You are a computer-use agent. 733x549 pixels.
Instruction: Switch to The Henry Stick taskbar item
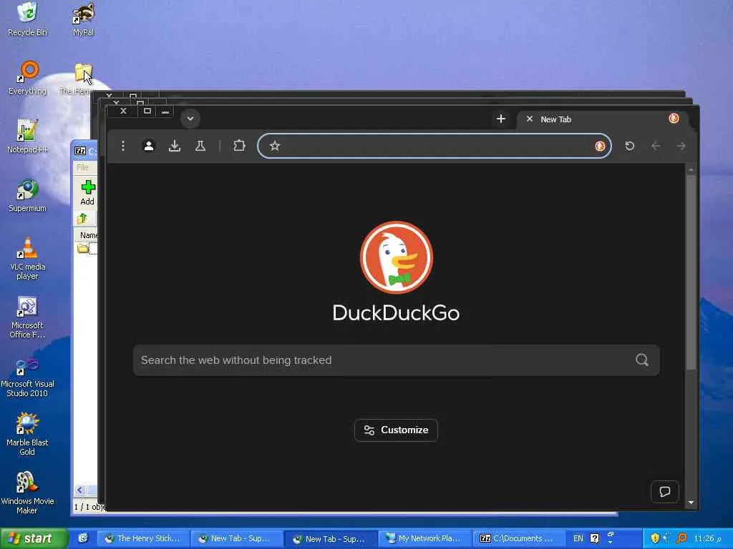[x=143, y=538]
